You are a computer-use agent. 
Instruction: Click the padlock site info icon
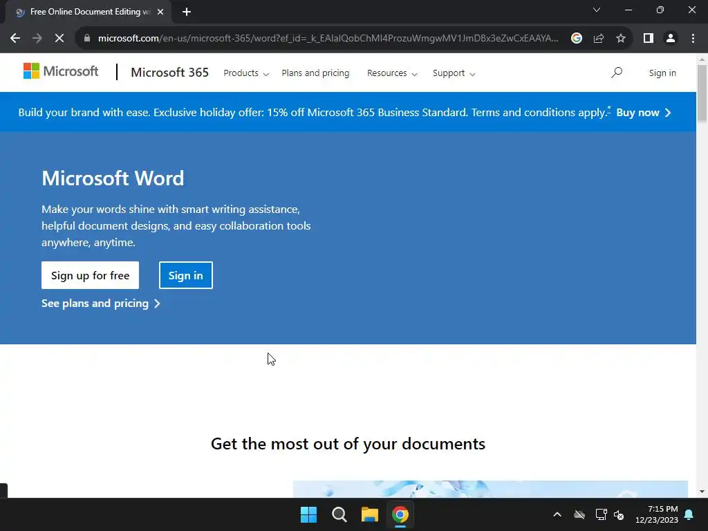[x=87, y=39]
